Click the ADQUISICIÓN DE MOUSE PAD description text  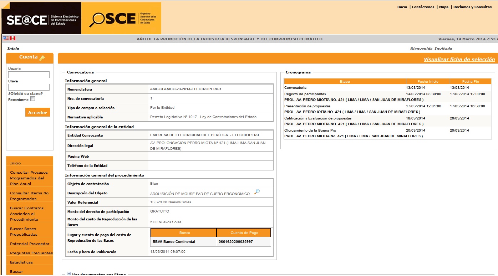[201, 194]
